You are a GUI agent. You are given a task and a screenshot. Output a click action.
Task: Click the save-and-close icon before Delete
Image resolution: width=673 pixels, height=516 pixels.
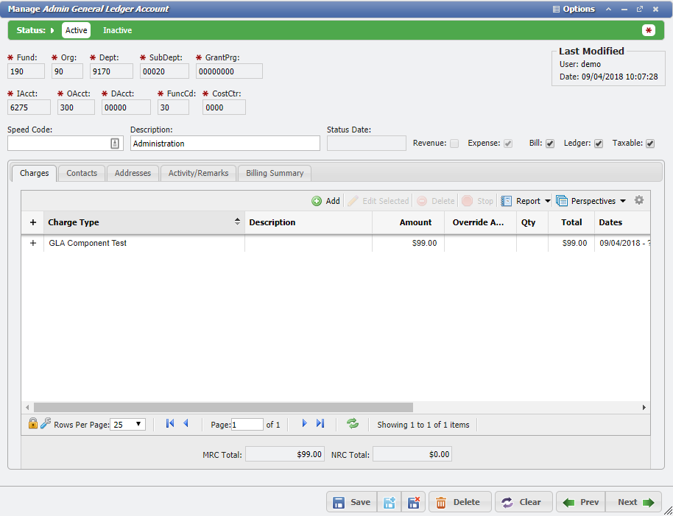click(x=414, y=502)
